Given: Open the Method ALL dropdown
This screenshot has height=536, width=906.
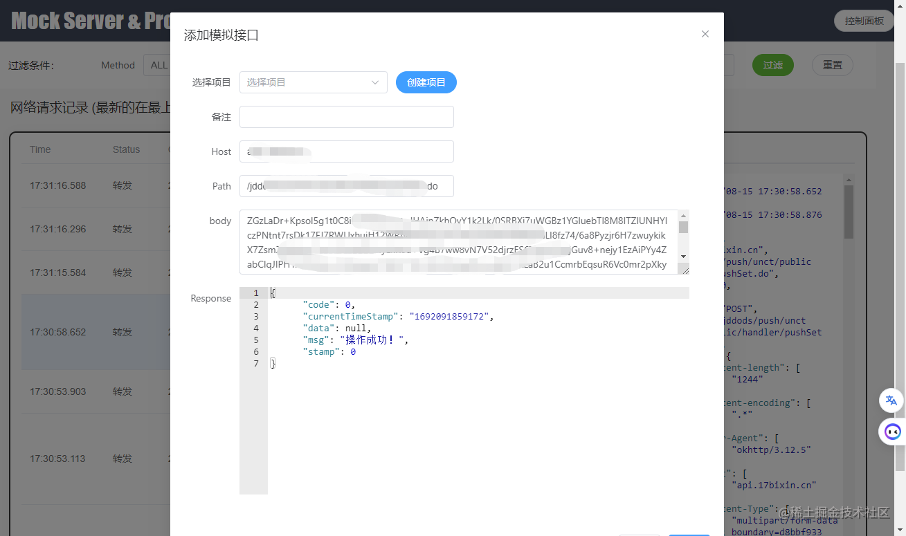Looking at the screenshot, I should coord(157,65).
